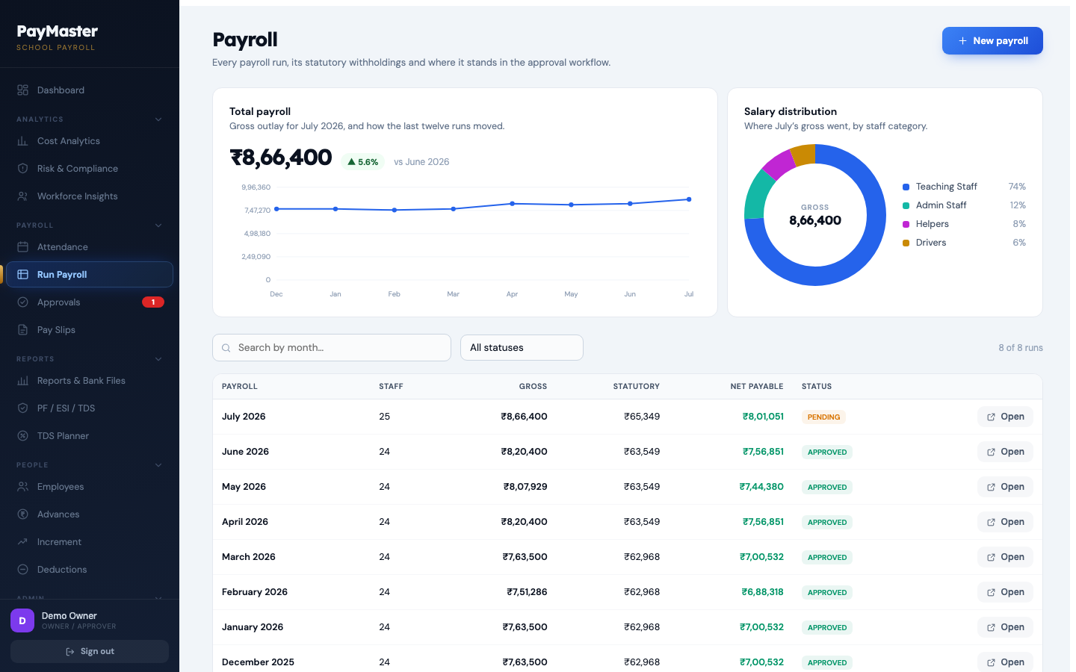Open the June 2026 payroll run
1076x672 pixels.
click(x=1005, y=452)
